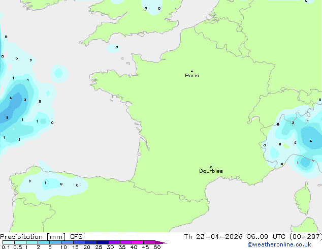The height and width of the screenshot is (249, 322).
Task: Click the Paris city label
Action: click(192, 76)
